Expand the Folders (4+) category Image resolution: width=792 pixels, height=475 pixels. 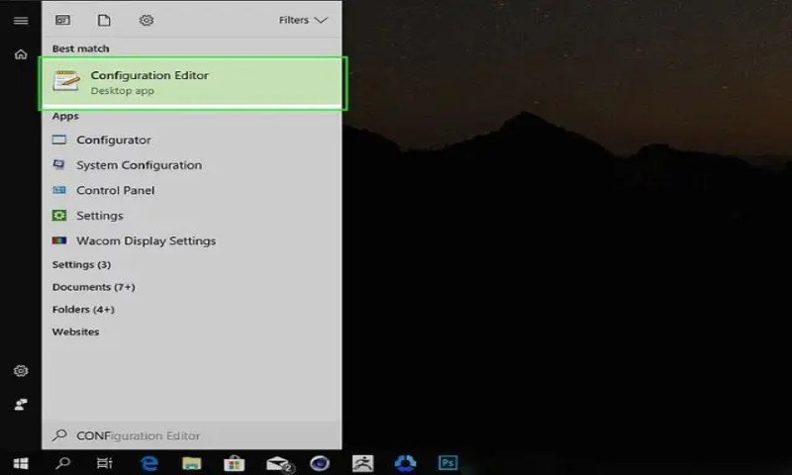pos(83,310)
